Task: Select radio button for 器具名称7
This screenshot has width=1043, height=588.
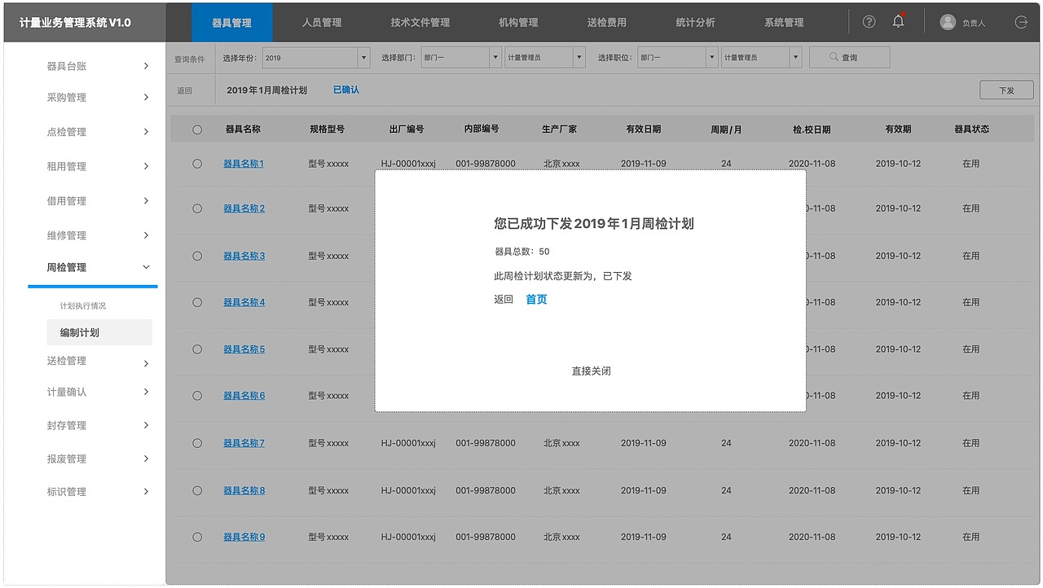Action: pyautogui.click(x=197, y=443)
